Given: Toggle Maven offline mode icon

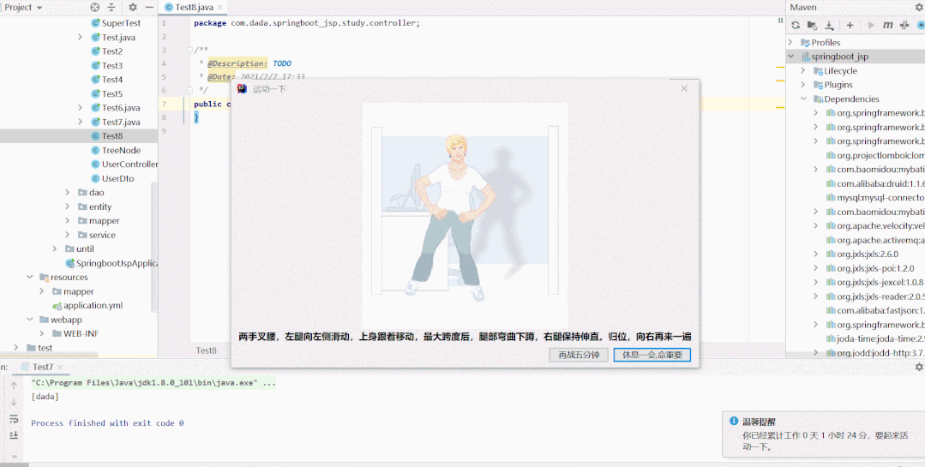Looking at the screenshot, I should click(904, 25).
